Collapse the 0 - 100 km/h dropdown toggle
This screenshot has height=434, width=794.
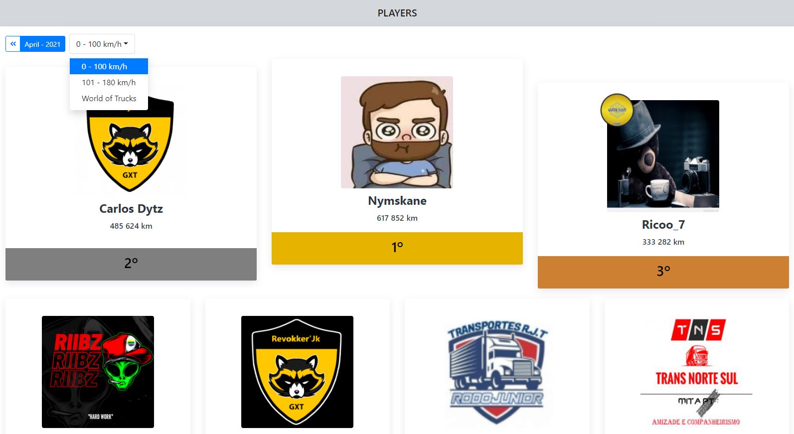tap(102, 44)
